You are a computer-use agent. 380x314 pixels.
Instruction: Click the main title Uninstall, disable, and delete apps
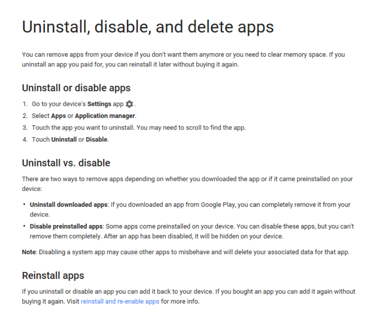point(148,27)
